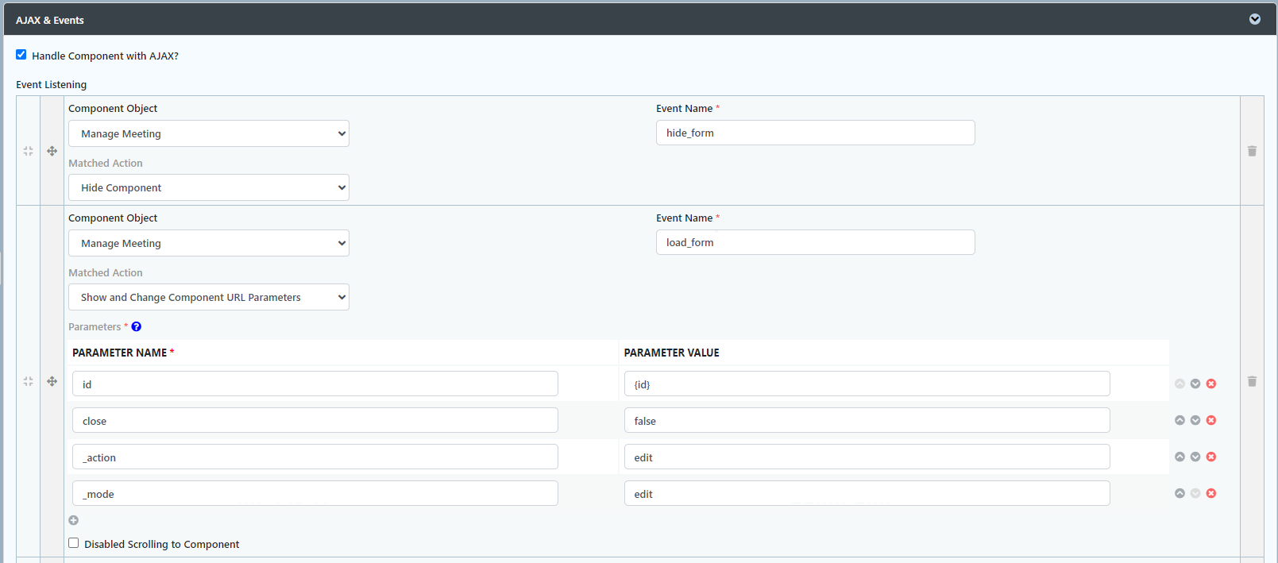
Task: Enable Disabled Scrolling to Component checkbox
Action: click(x=74, y=543)
